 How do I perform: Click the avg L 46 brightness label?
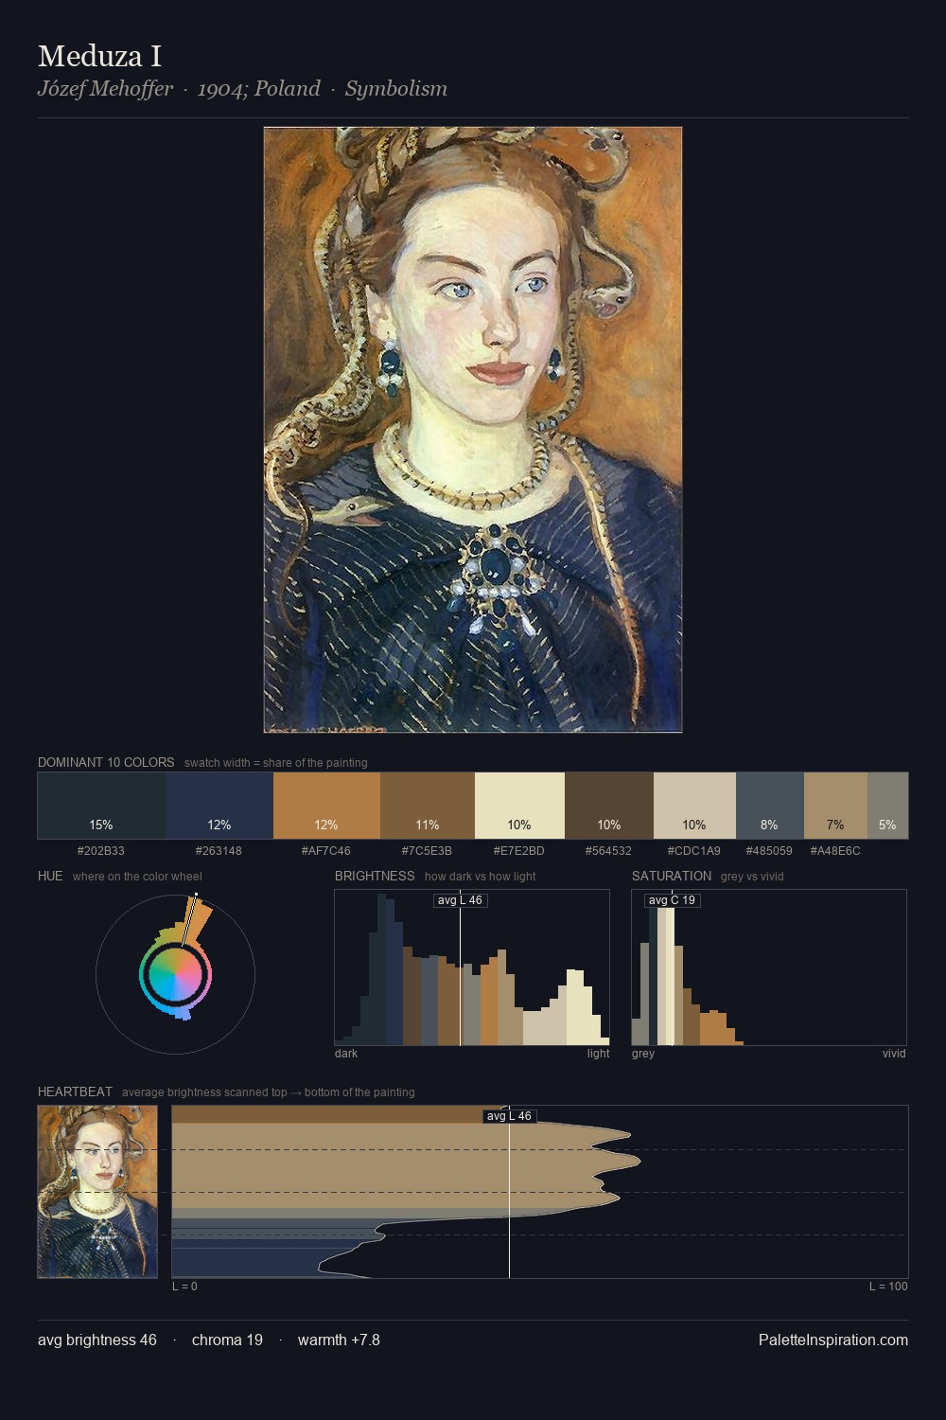coord(461,900)
